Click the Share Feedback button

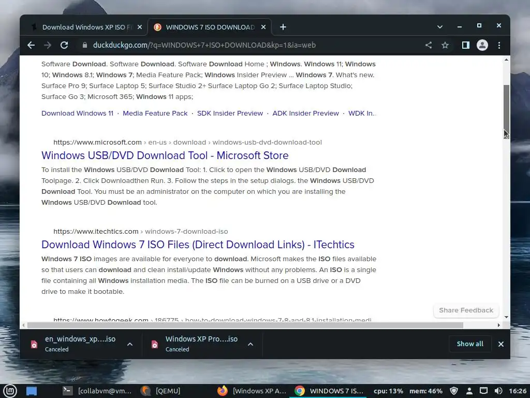[x=466, y=310]
